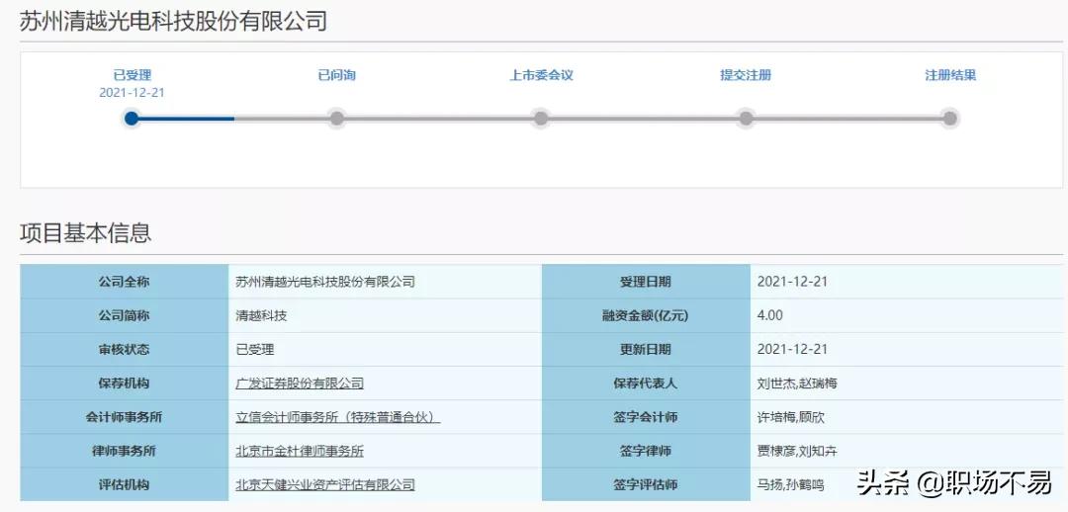Select the 提交注册 progress step dot
Screen dimensions: 1068x512
coord(746,119)
